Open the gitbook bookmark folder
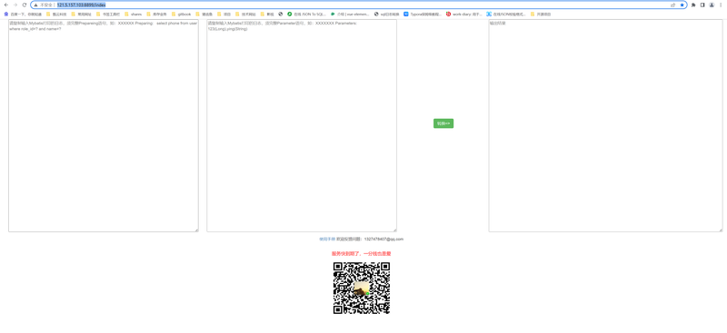 pyautogui.click(x=181, y=15)
